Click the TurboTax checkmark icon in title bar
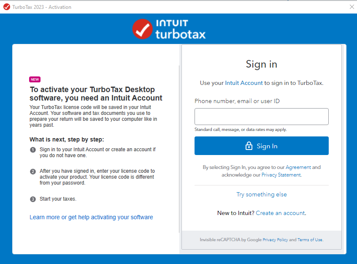 click(7, 7)
